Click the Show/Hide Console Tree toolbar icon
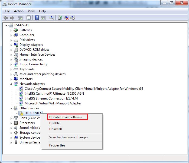This screenshot has height=163, width=189. click(20, 18)
